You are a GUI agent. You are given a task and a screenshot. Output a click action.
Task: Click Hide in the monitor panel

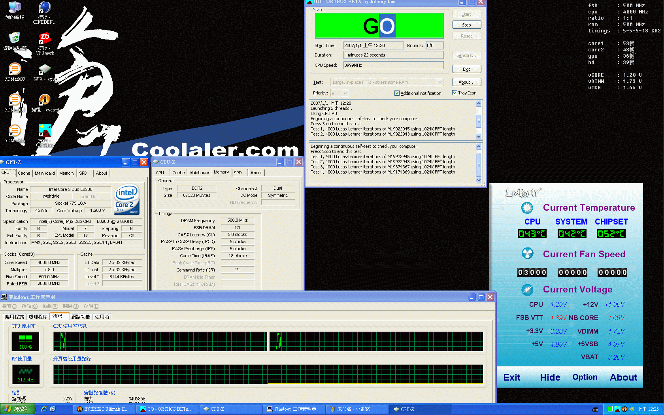point(550,377)
